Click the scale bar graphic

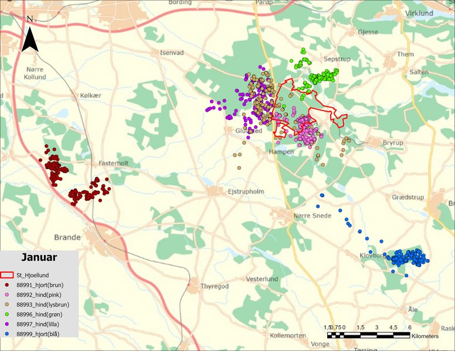368,335
